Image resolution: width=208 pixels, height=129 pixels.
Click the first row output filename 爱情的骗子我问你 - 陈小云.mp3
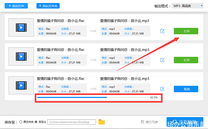point(125,21)
